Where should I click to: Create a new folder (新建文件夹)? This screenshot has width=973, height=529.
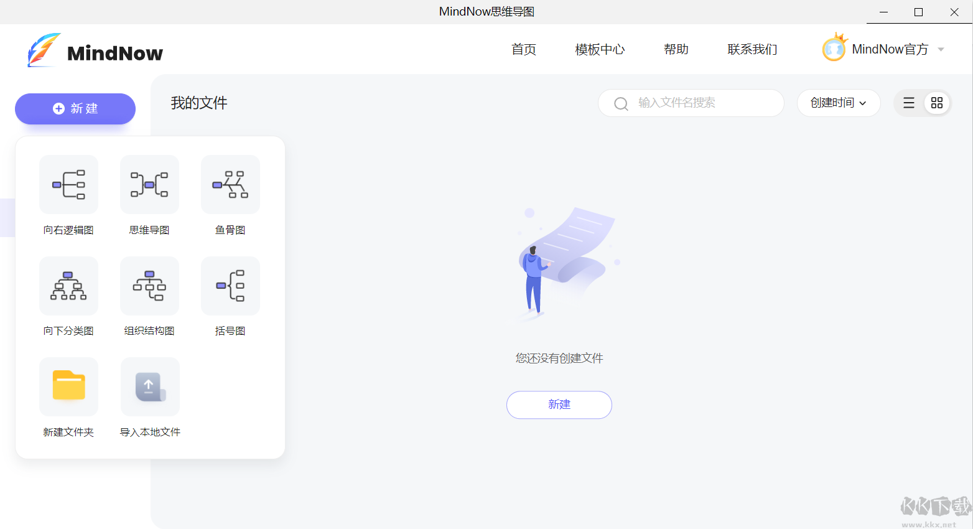pos(68,386)
